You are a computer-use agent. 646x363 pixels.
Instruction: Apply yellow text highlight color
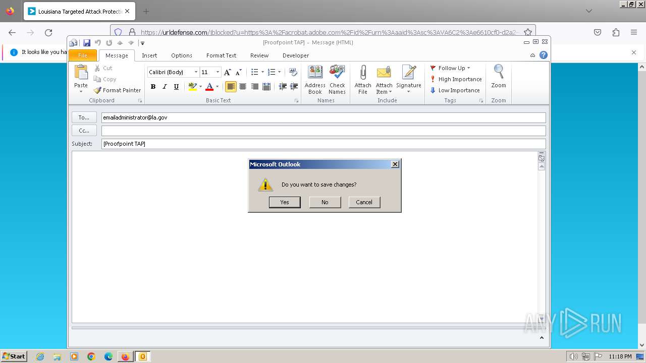click(x=192, y=87)
